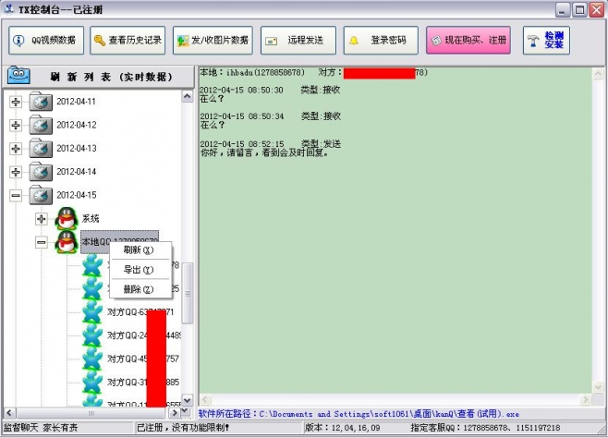Viewport: 608px width, 438px height.
Task: Collapse the 本地QQ node
Action: click(41, 243)
